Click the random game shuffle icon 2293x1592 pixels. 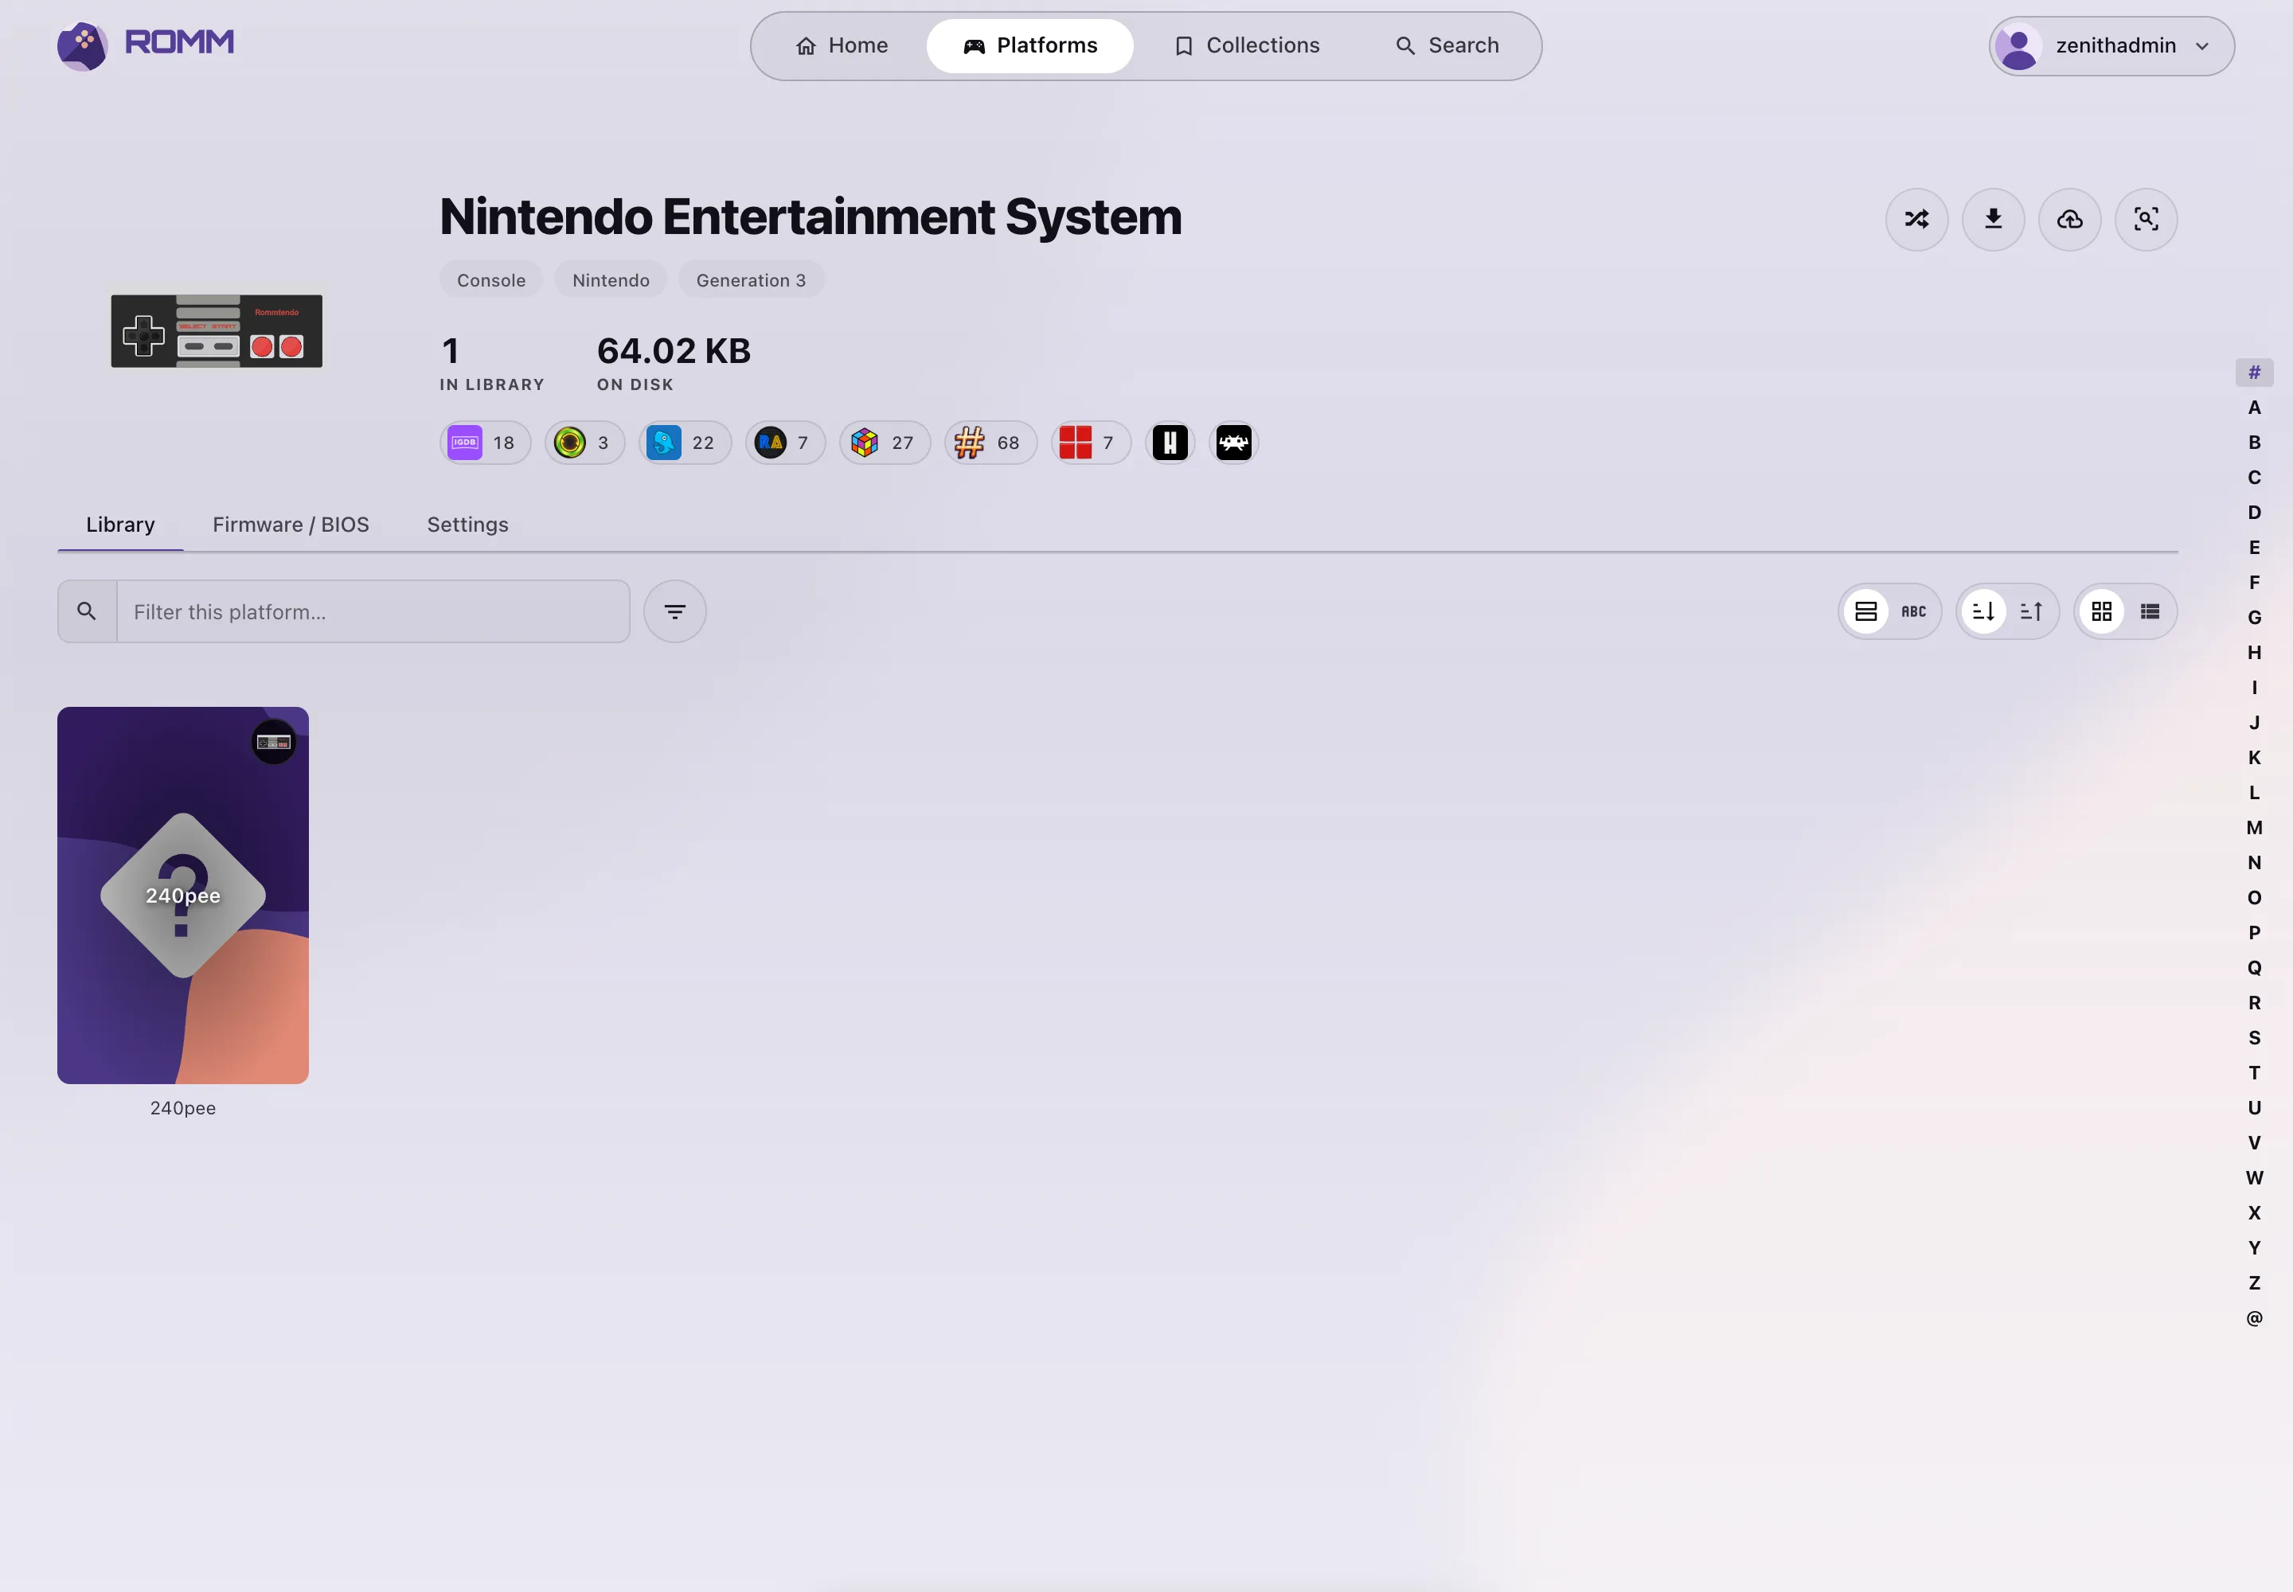(1916, 220)
